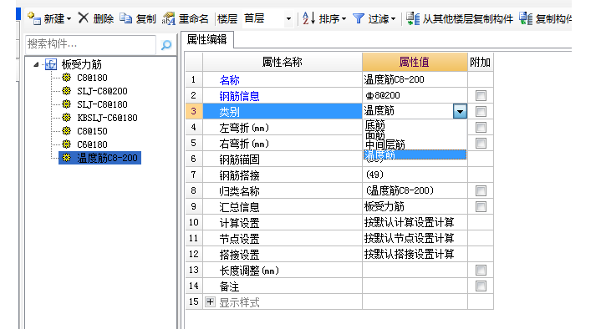Screen dimensions: 606x329
Task: Tick the 附加 checkbox for 备注 row
Action: (x=481, y=286)
